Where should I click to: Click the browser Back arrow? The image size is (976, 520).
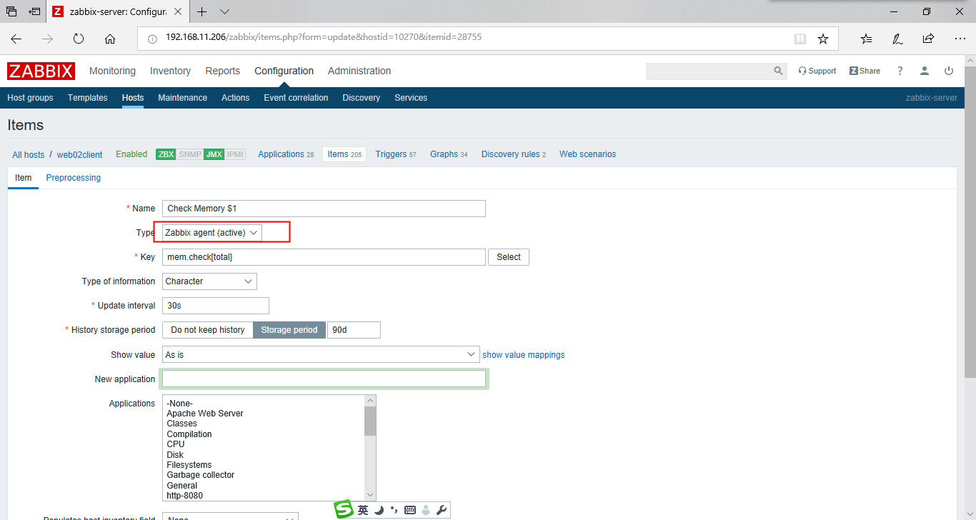pos(16,39)
